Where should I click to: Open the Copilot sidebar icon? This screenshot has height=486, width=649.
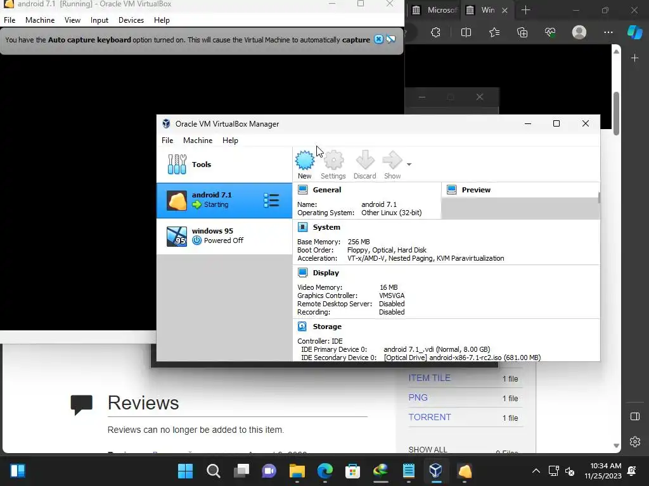tap(635, 32)
